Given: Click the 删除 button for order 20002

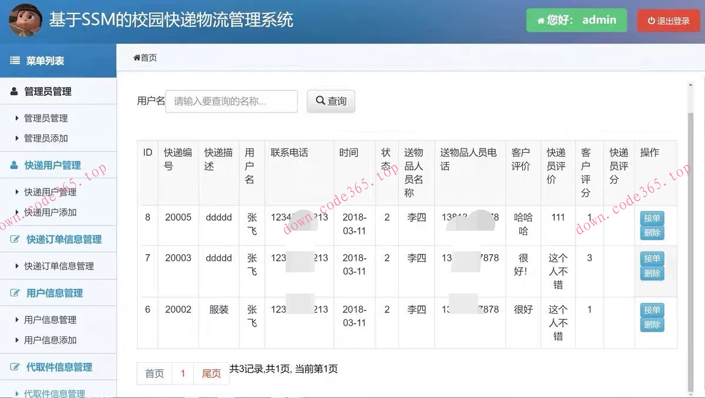Looking at the screenshot, I should pyautogui.click(x=652, y=323).
